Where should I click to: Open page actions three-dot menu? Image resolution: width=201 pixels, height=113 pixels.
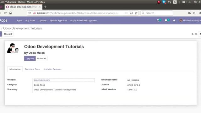(127, 13)
